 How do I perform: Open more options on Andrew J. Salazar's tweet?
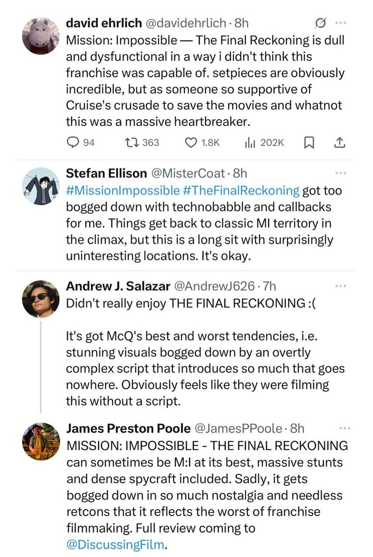point(340,285)
